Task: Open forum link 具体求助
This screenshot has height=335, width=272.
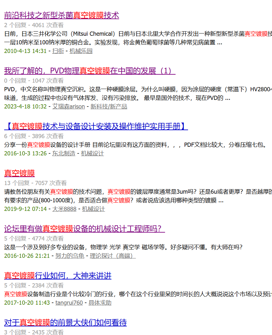Action: pyautogui.click(x=100, y=303)
